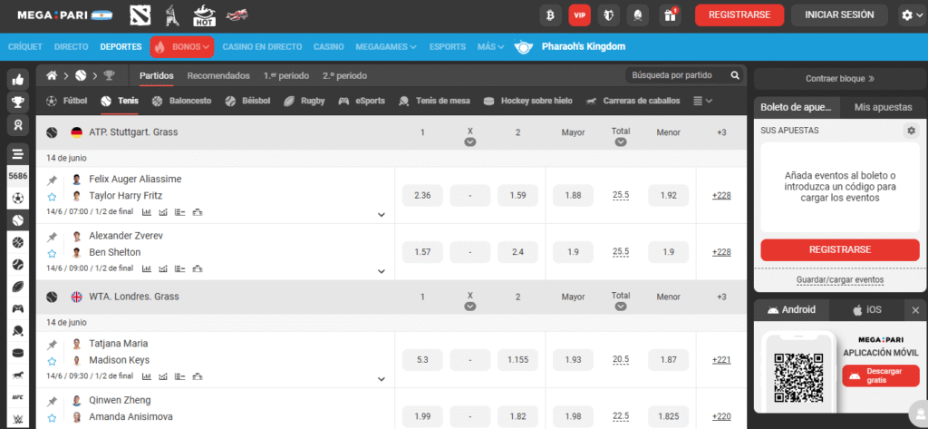Open bet slip settings gear

point(911,131)
